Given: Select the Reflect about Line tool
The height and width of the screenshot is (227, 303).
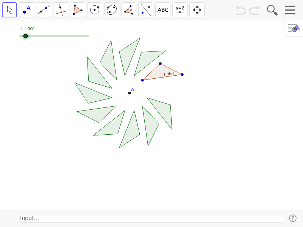Looking at the screenshot, I should point(146,10).
